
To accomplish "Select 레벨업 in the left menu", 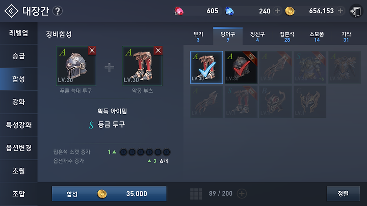I will click(19, 33).
